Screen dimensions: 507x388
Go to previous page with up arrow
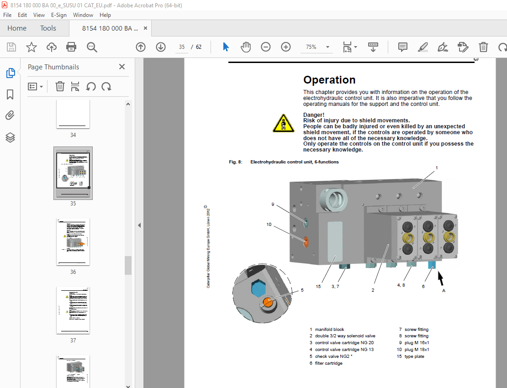point(141,47)
